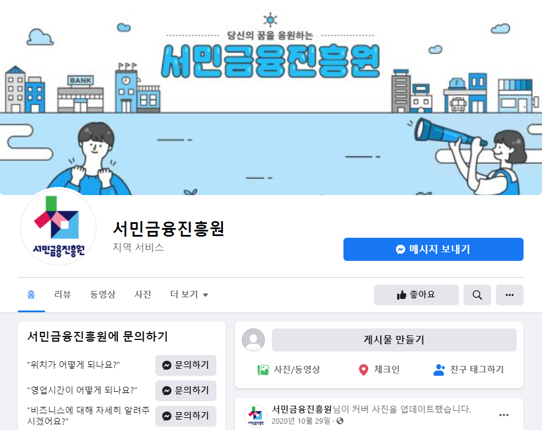The width and height of the screenshot is (542, 430).
Task: Click 문의하기 beside the 비즈니스 question
Action: coord(186,416)
